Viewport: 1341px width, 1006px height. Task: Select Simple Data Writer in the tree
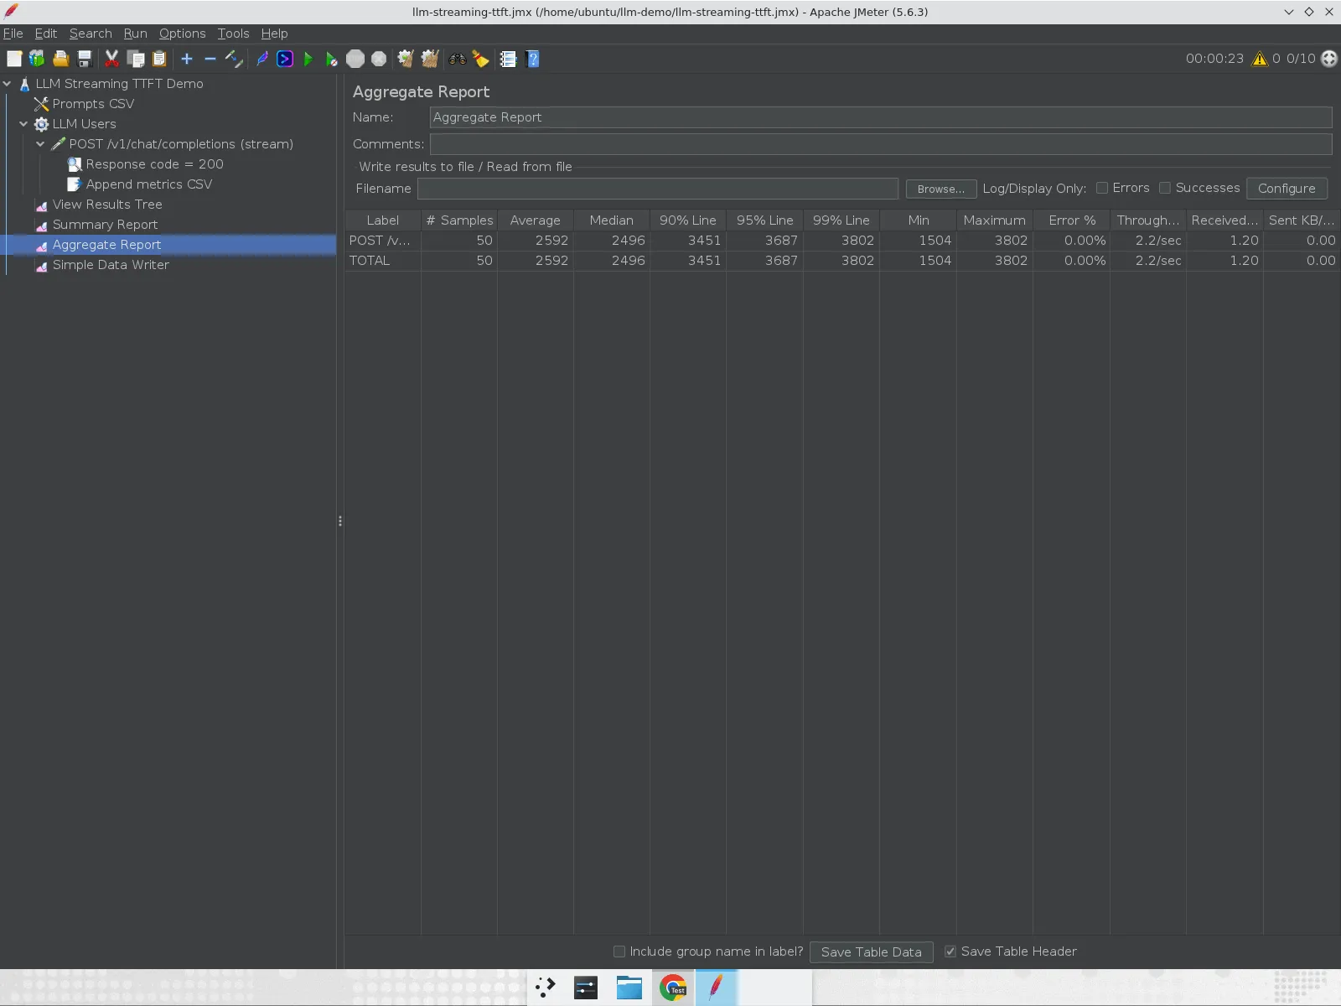pos(111,265)
